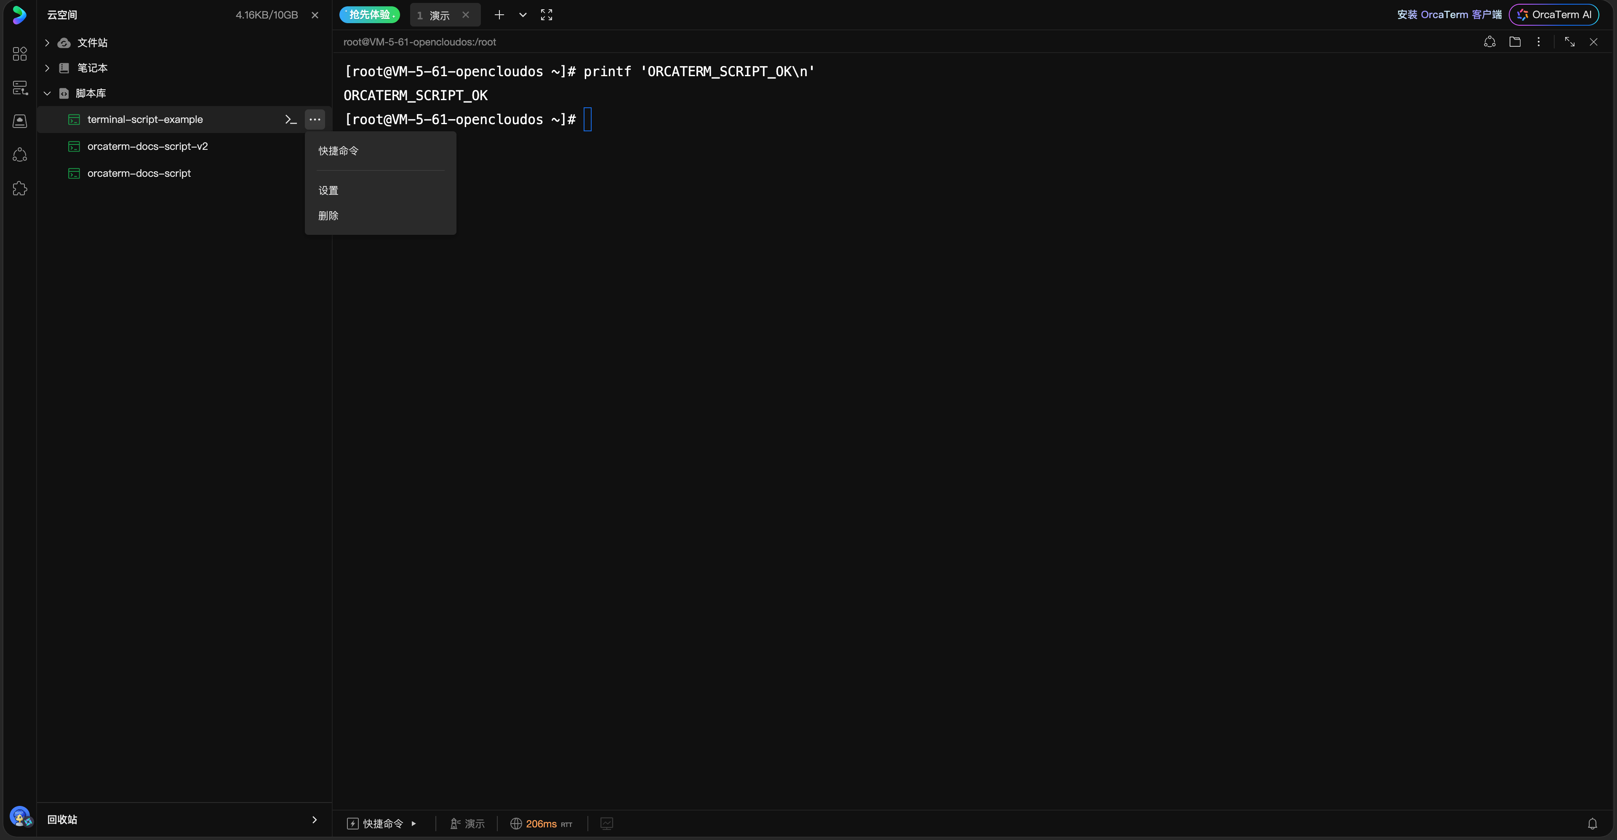Expand the 文件站 tree node
This screenshot has height=840, width=1617.
47,43
